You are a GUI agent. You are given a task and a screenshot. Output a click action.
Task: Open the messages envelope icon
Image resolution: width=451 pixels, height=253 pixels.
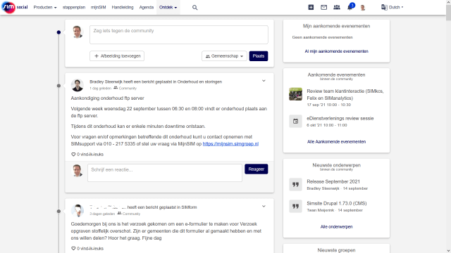coord(324,8)
